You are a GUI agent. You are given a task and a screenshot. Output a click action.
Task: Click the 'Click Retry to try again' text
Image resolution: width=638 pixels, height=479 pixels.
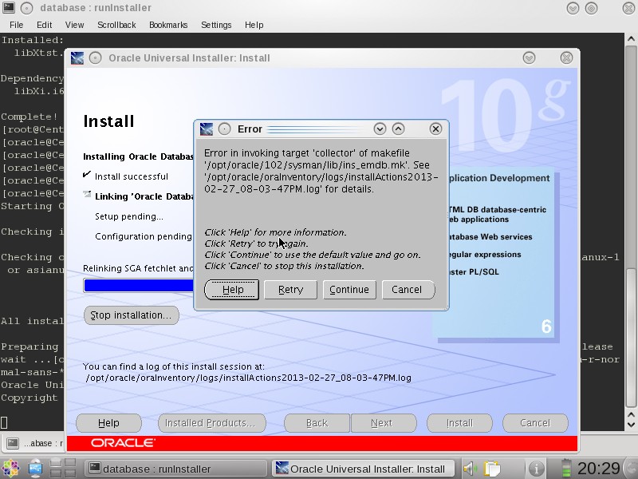256,243
